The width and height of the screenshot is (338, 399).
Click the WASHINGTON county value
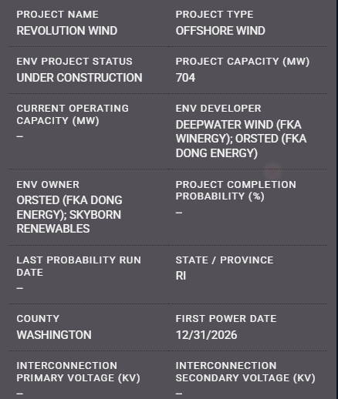pos(54,335)
